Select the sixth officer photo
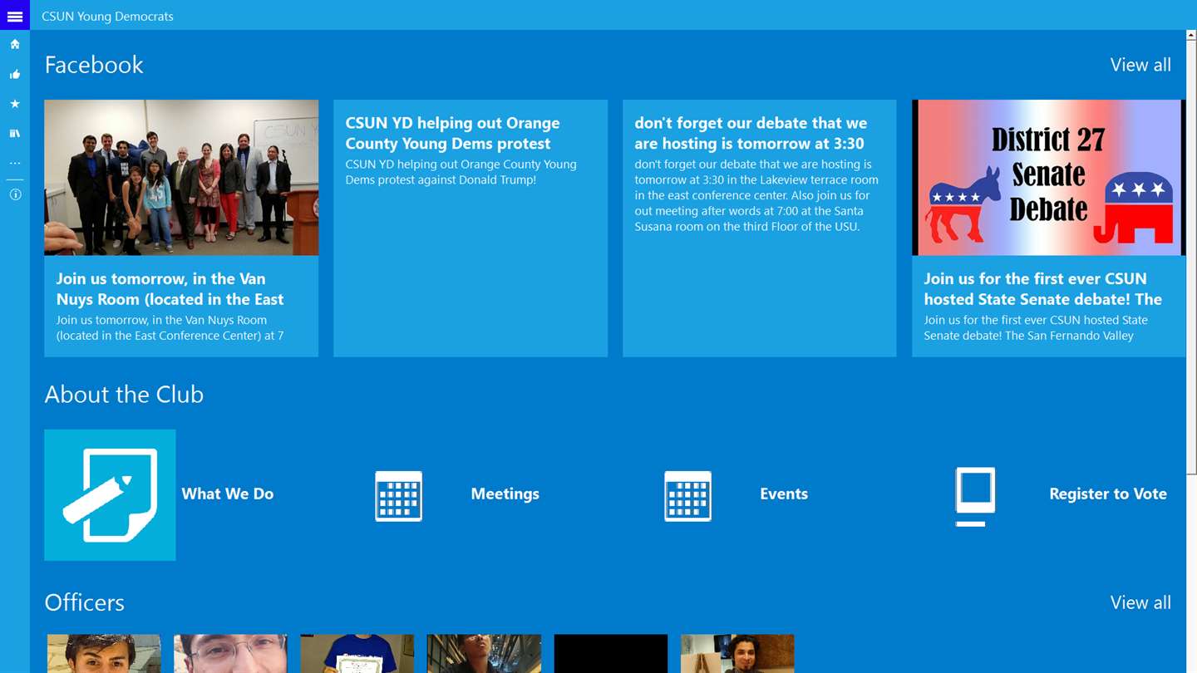Image resolution: width=1197 pixels, height=673 pixels. click(x=737, y=654)
